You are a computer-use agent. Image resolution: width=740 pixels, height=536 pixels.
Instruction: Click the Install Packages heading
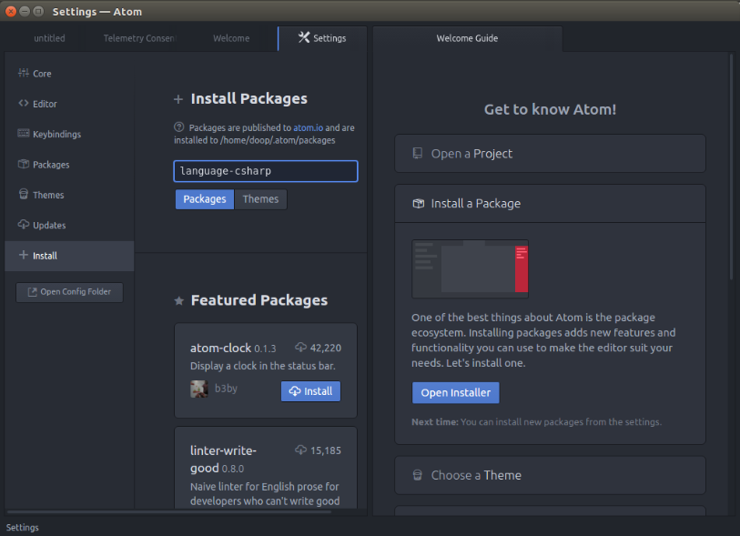click(248, 98)
